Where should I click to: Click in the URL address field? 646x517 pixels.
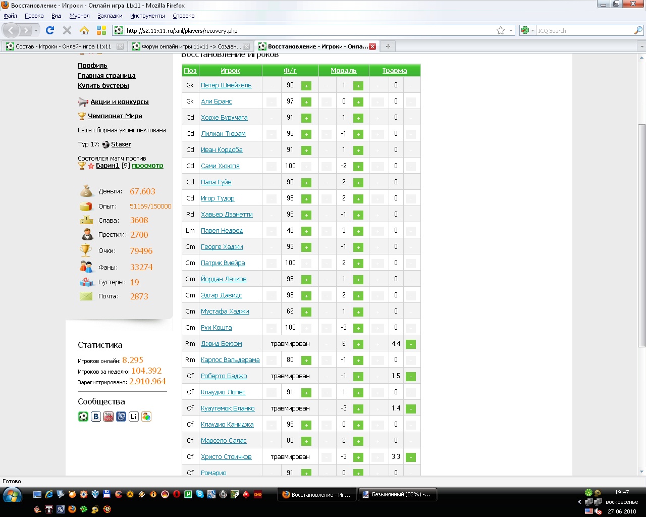pos(309,31)
